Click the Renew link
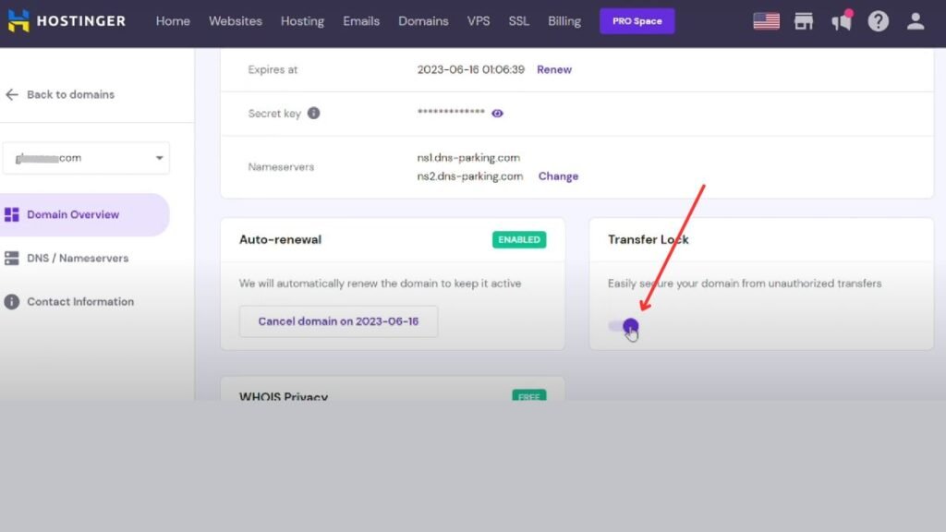Viewport: 946px width, 532px height. (x=554, y=69)
